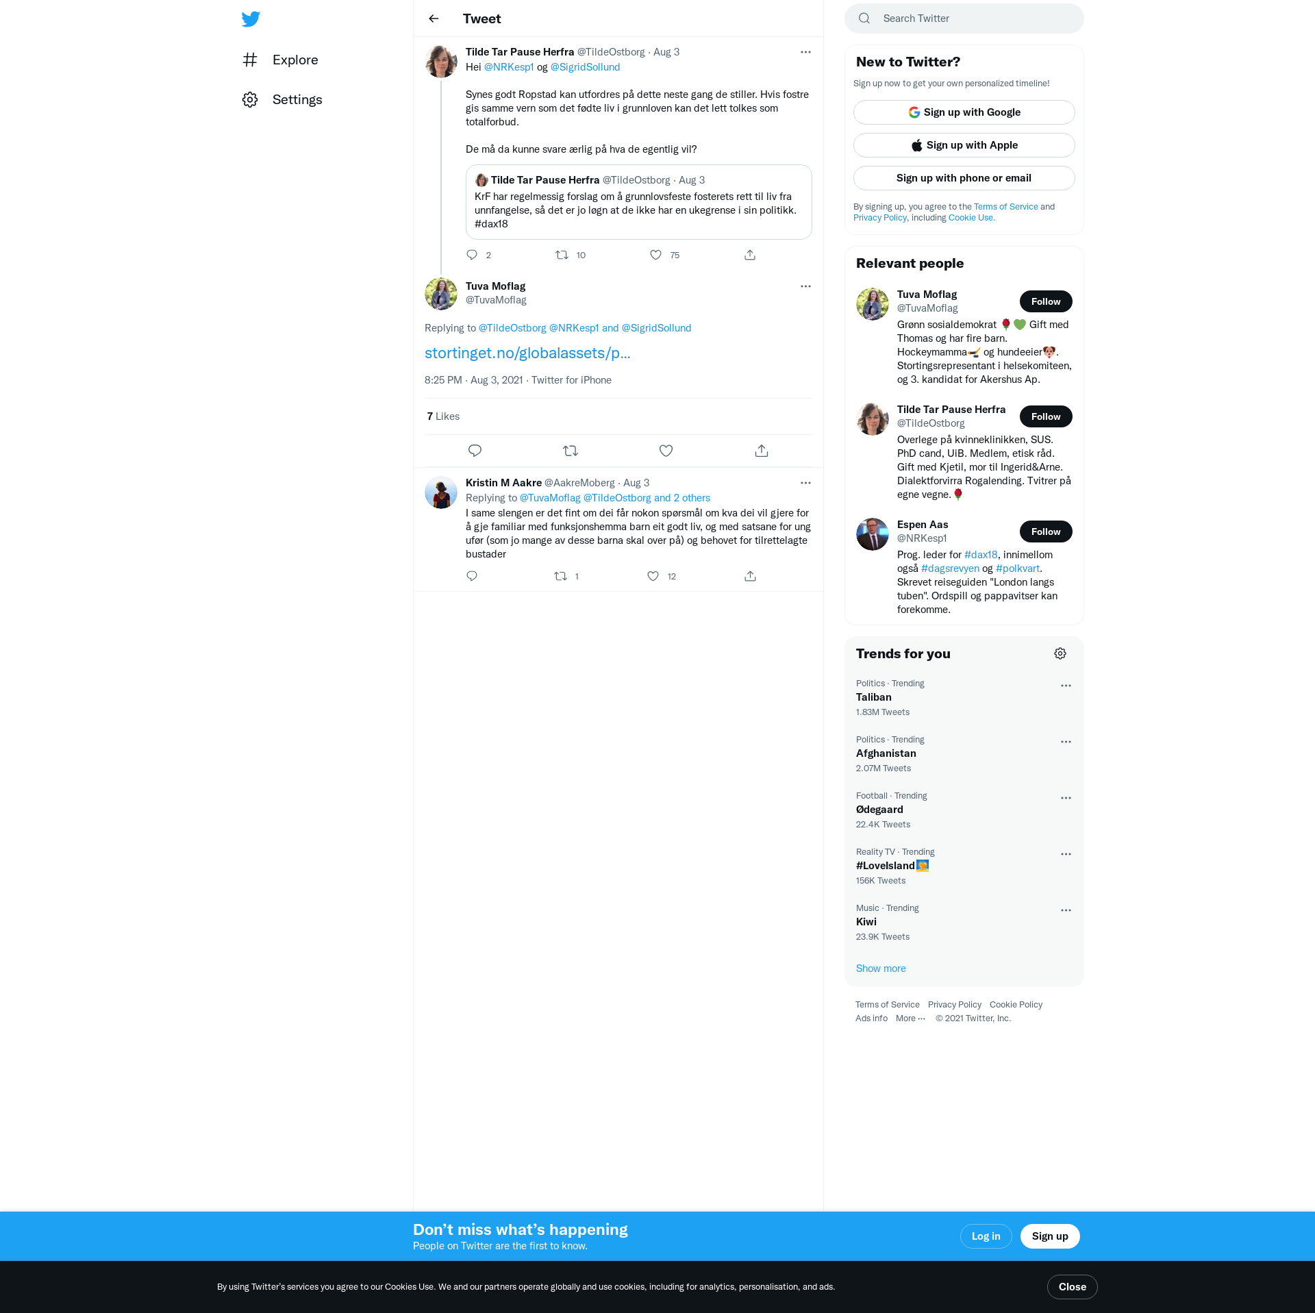Reply to Kristin M Aakre's tweet
Viewport: 1315px width, 1313px height.
tap(472, 576)
